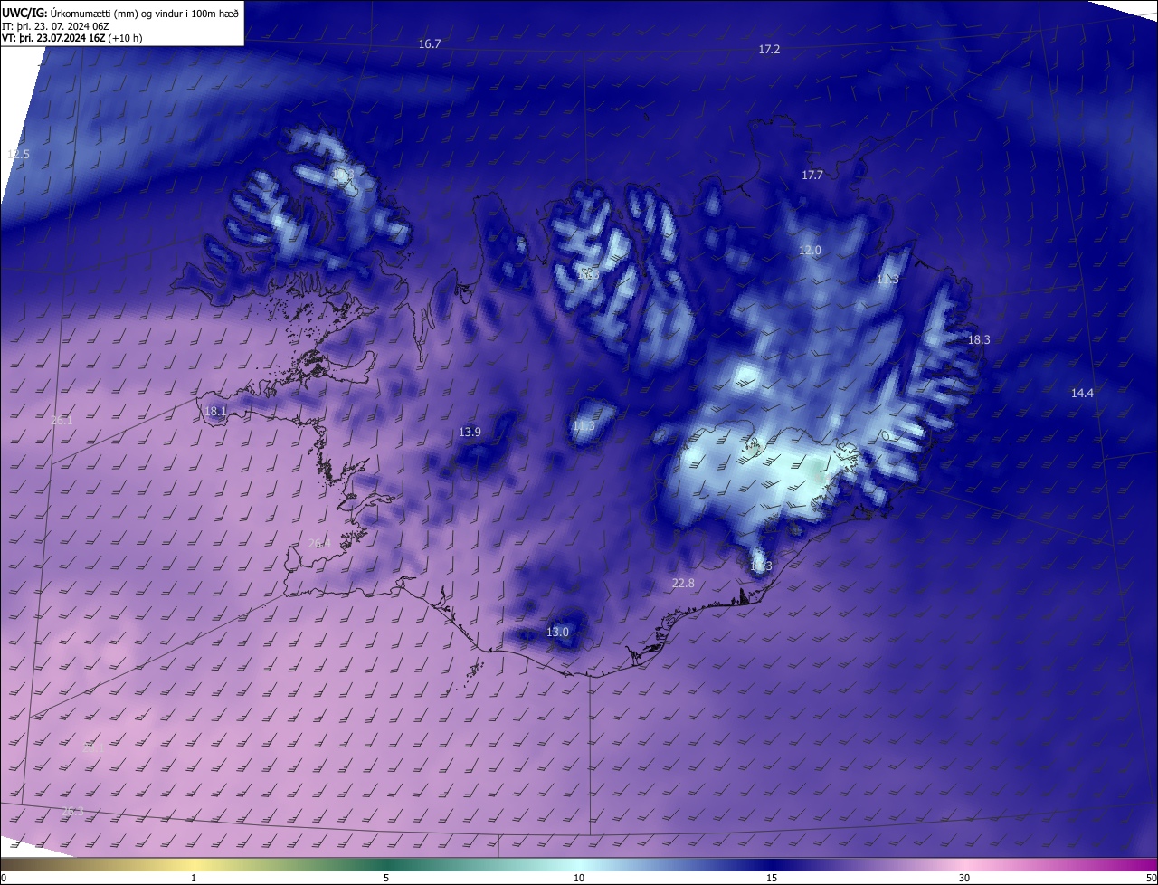Click the 14.4 value label

[x=1082, y=394]
